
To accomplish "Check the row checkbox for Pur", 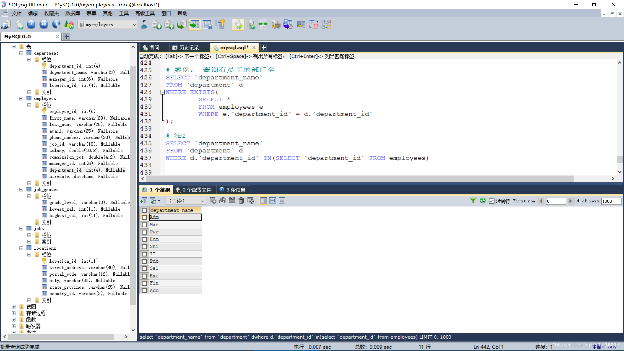I will click(144, 232).
